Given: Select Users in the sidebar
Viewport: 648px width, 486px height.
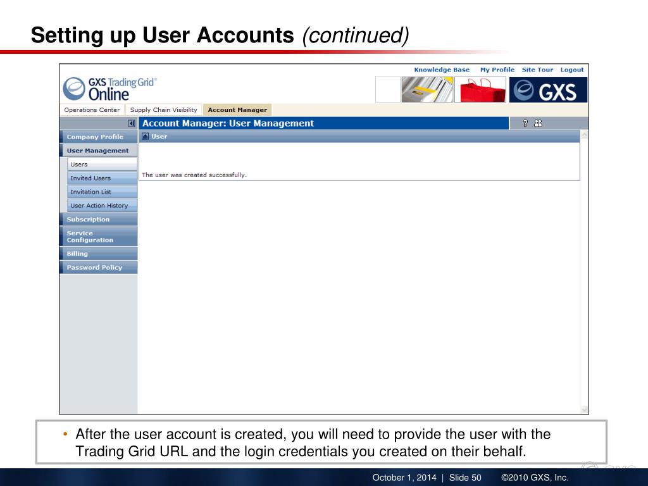Looking at the screenshot, I should click(102, 164).
